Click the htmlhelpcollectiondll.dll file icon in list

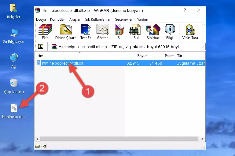tap(39, 63)
